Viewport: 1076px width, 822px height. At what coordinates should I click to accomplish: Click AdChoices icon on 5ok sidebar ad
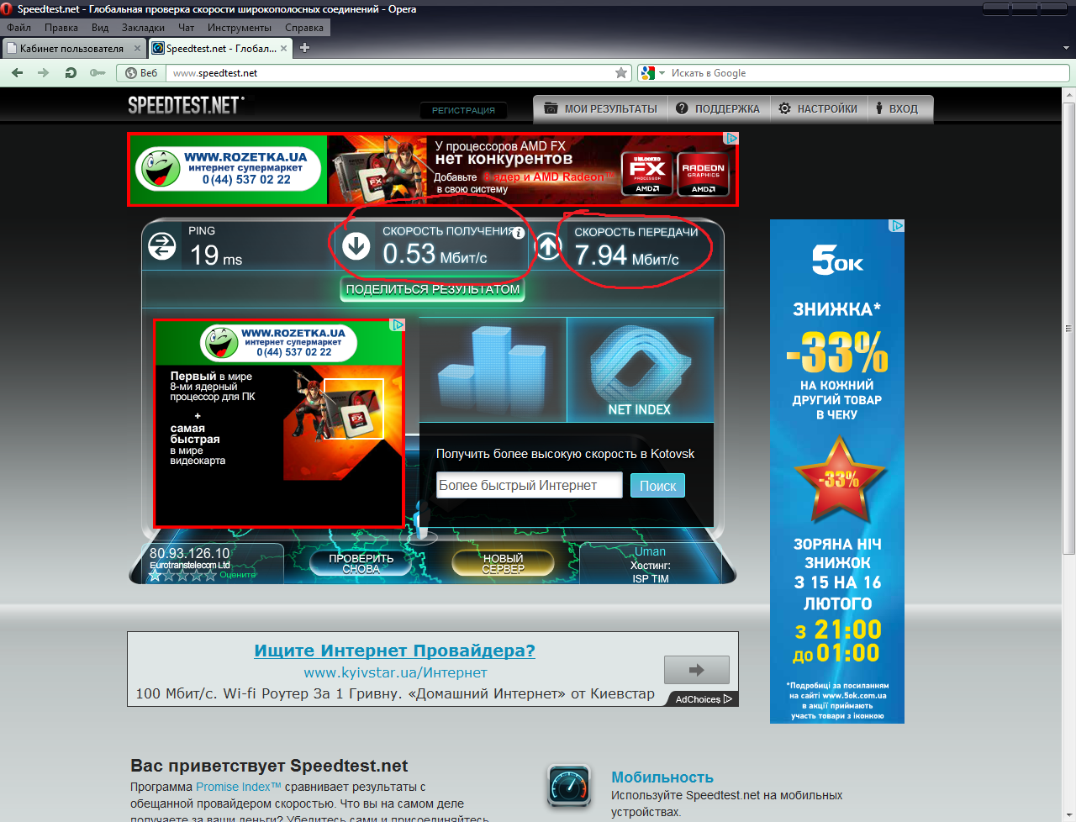click(x=898, y=226)
